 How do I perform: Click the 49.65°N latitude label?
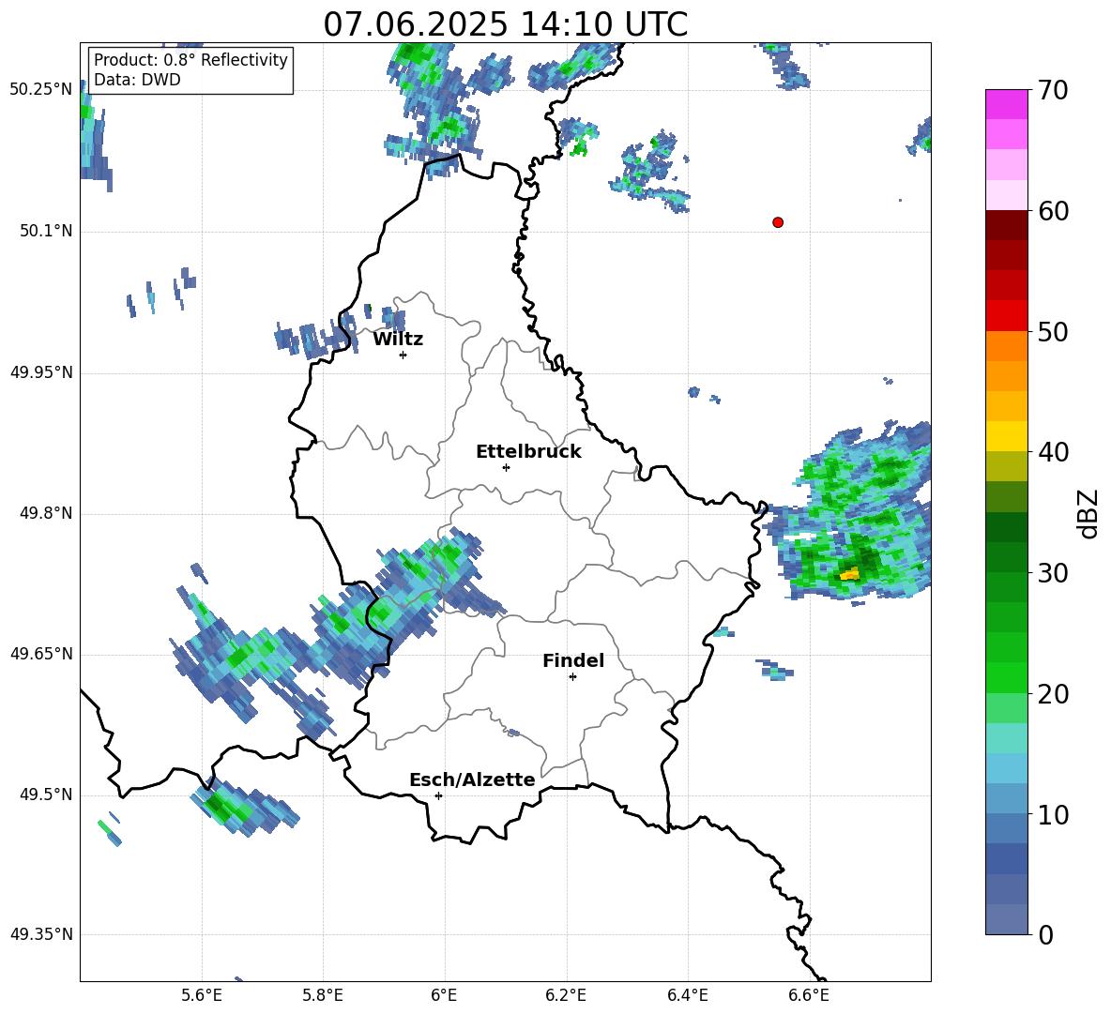click(x=41, y=654)
